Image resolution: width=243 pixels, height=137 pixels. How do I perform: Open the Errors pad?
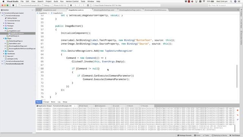(x=197, y=135)
